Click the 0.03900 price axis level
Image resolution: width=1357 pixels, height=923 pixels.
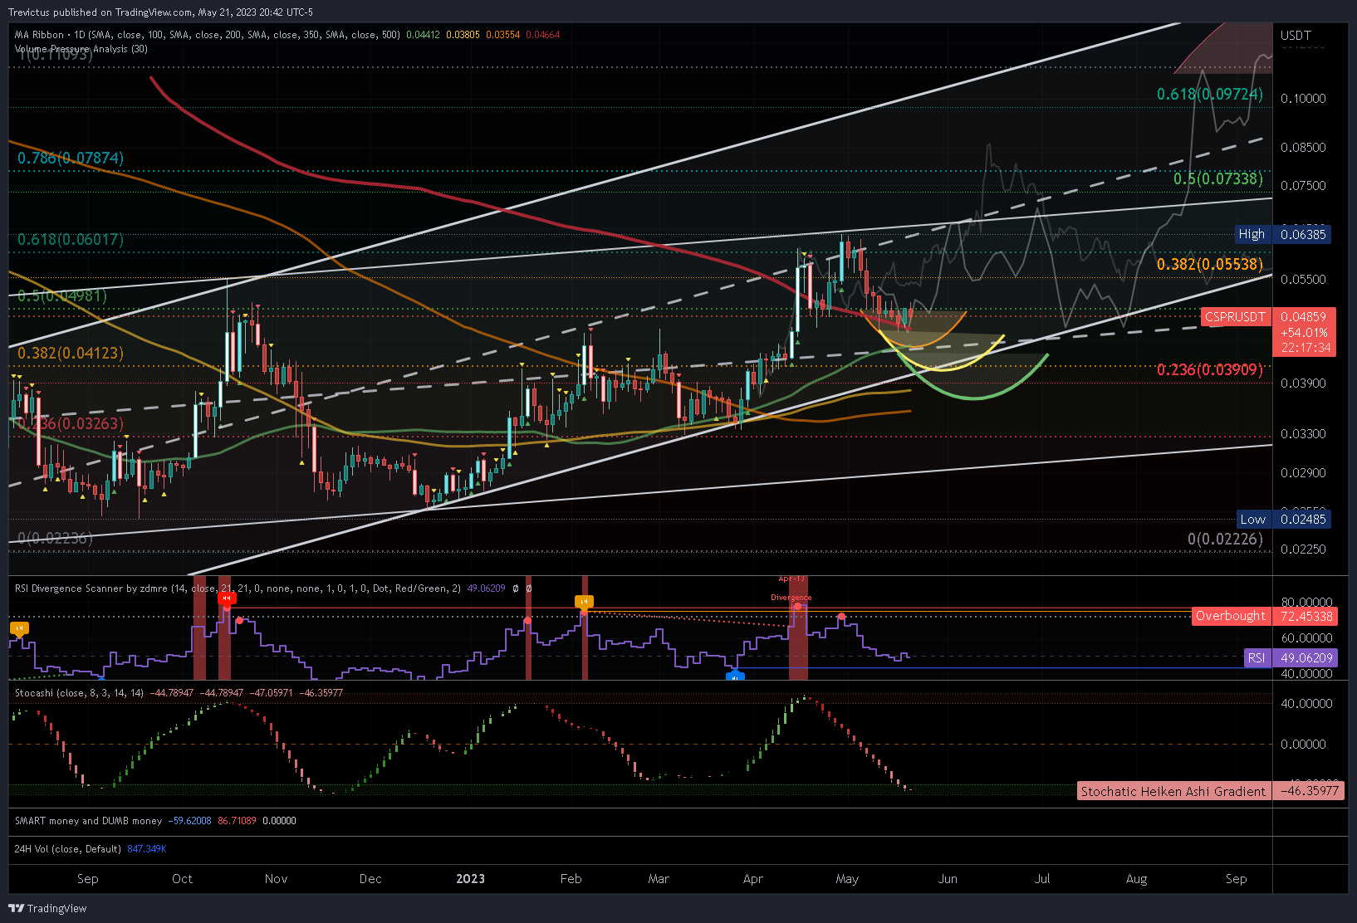(x=1303, y=383)
